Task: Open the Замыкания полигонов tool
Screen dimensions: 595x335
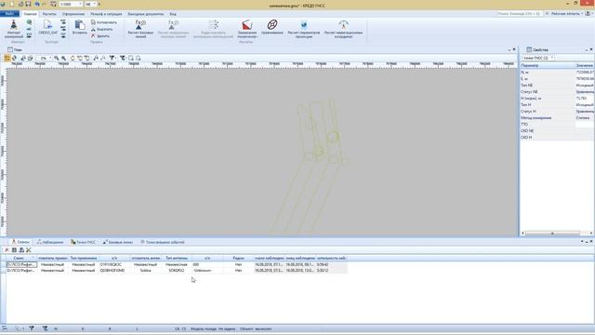Action: pyautogui.click(x=247, y=29)
